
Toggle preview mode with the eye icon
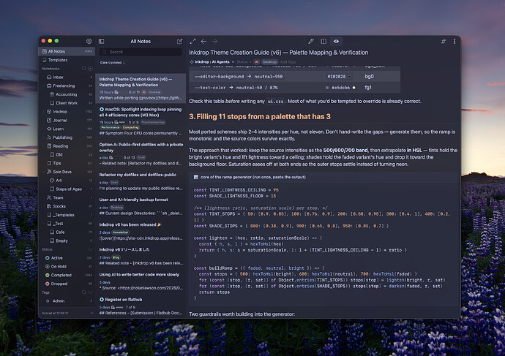(336, 41)
